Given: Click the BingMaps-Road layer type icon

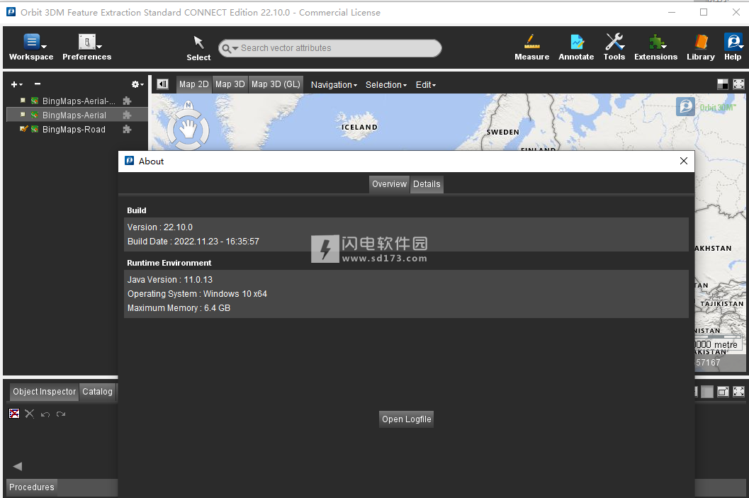Looking at the screenshot, I should [35, 130].
